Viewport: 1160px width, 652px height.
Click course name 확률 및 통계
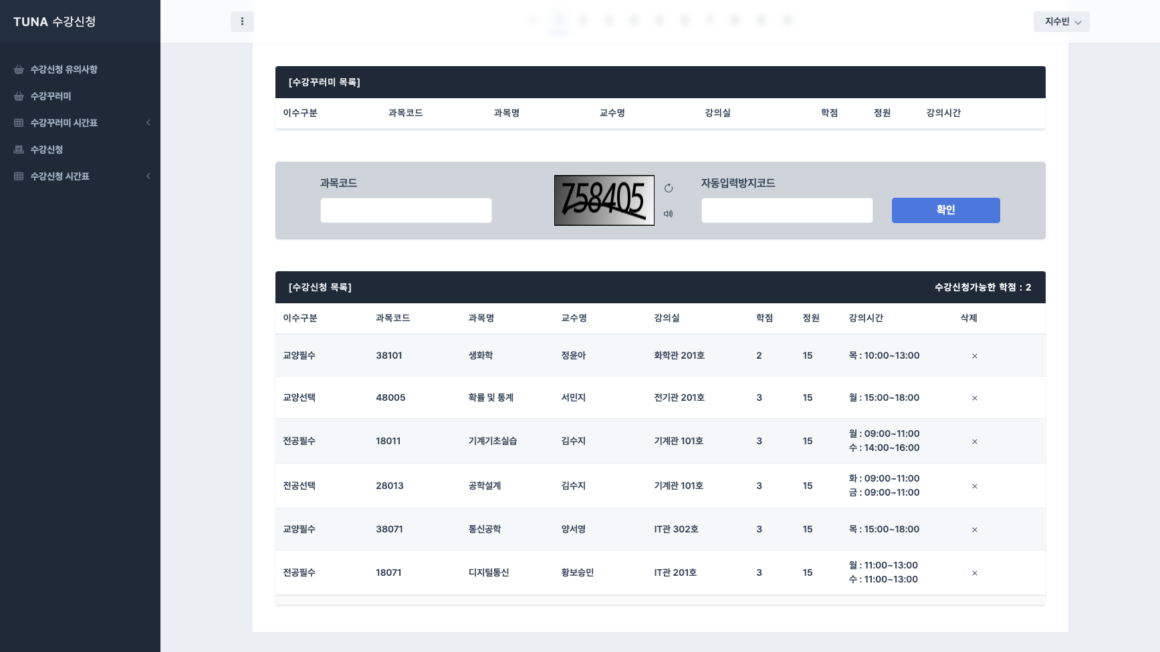tap(491, 397)
